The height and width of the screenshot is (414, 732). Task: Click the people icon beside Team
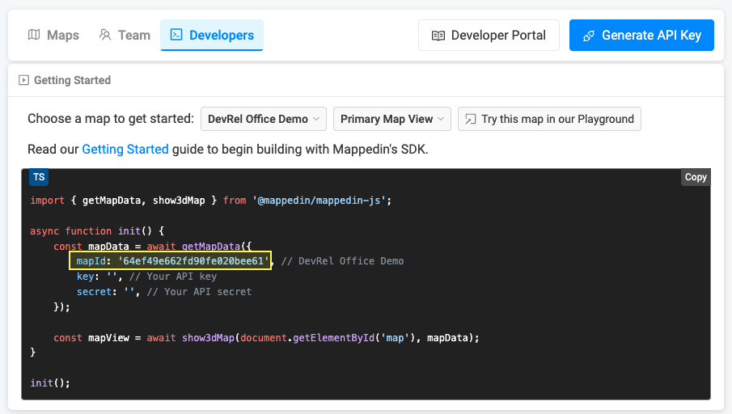(x=104, y=35)
